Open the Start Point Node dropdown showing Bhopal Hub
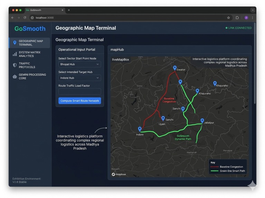 pos(79,64)
